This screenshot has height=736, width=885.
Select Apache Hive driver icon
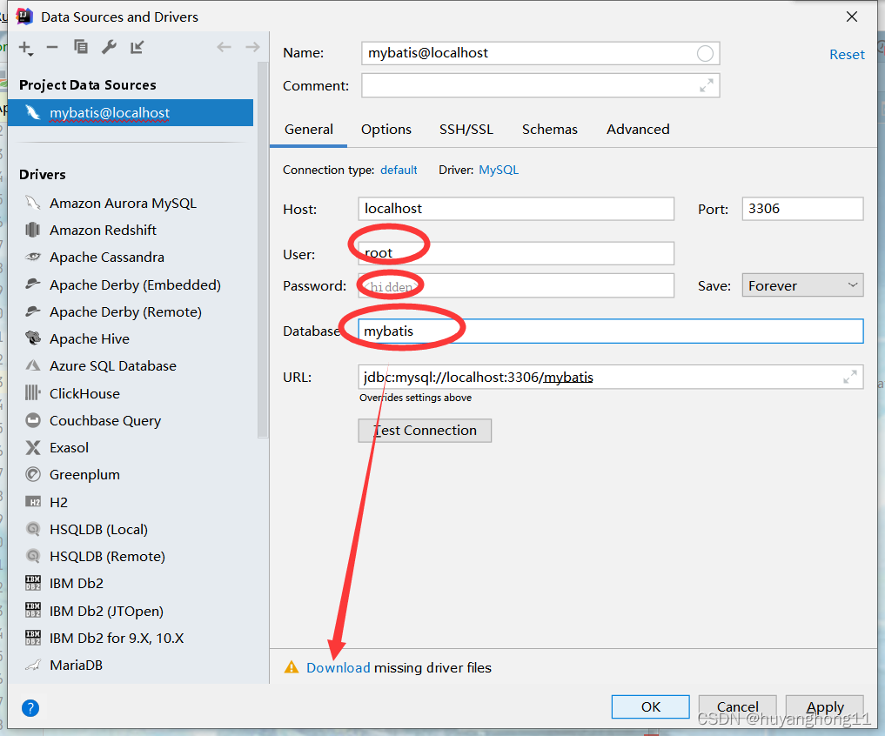tap(33, 338)
